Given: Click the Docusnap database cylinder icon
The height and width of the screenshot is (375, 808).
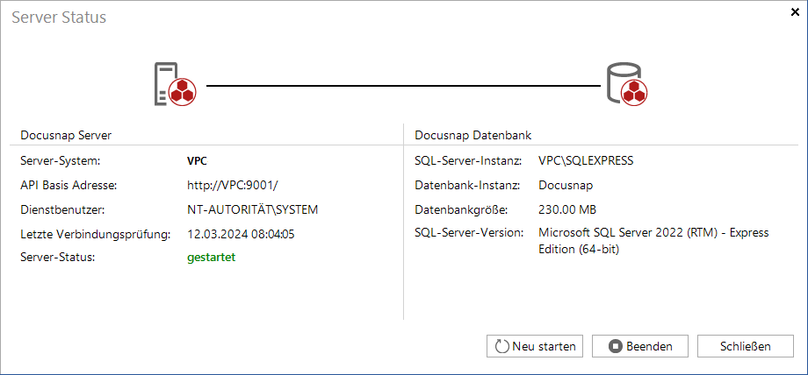Looking at the screenshot, I should click(x=626, y=84).
